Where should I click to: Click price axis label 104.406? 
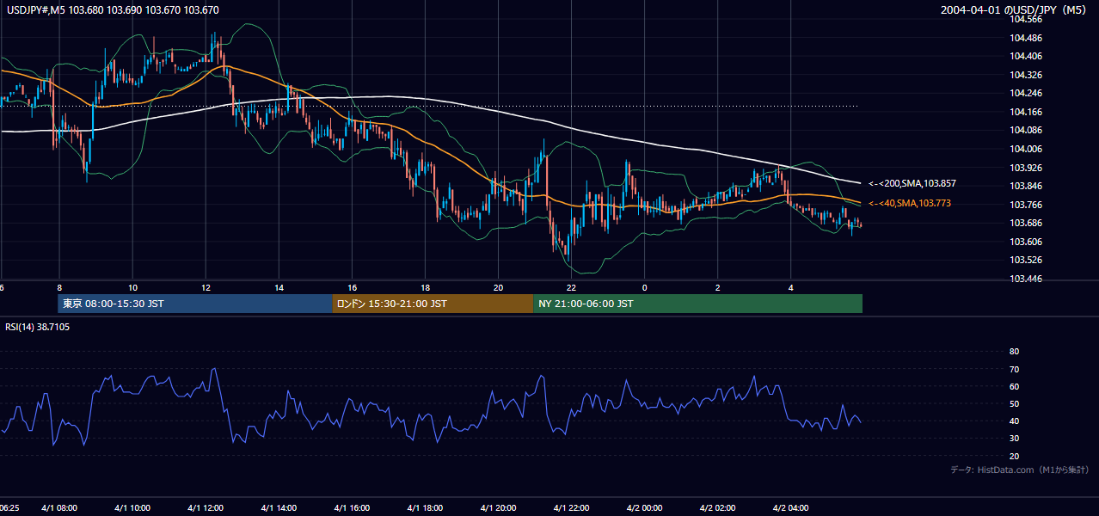[1025, 56]
